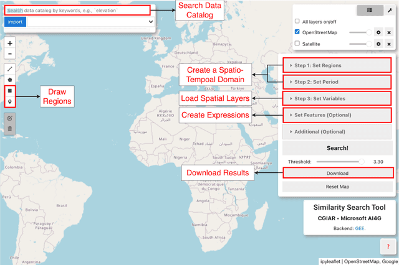
Task: Select the draw polygon tool
Action: [10, 80]
